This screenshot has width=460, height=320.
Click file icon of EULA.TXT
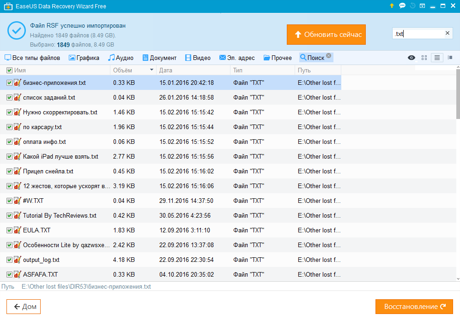click(17, 230)
